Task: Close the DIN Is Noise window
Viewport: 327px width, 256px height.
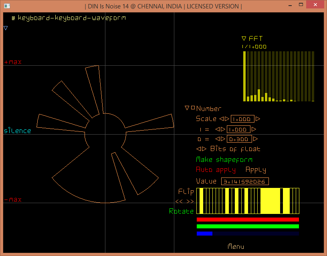Action: [315, 4]
